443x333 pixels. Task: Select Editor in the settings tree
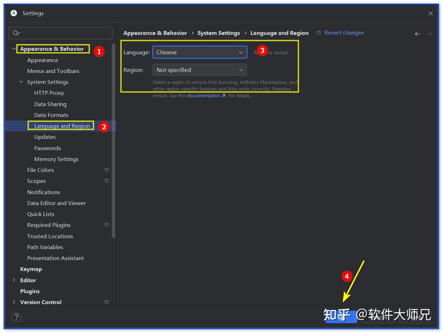point(28,280)
